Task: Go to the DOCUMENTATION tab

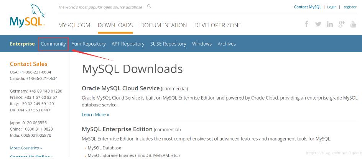Action: click(163, 25)
